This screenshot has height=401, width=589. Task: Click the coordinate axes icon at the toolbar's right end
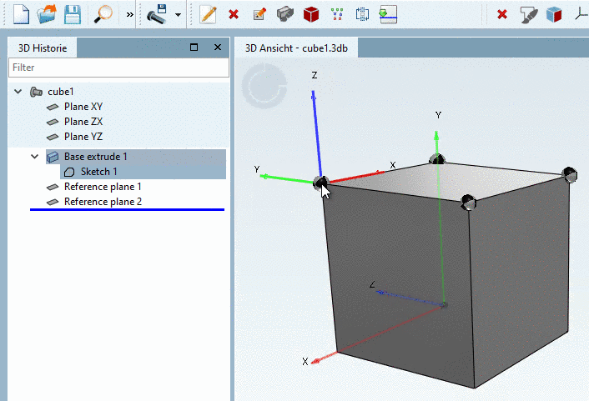581,14
